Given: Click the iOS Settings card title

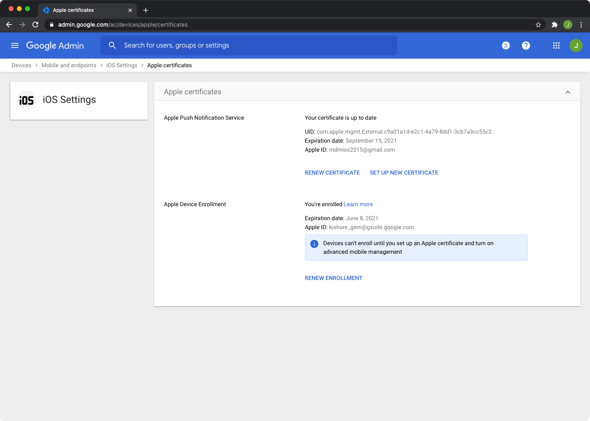Looking at the screenshot, I should [69, 100].
